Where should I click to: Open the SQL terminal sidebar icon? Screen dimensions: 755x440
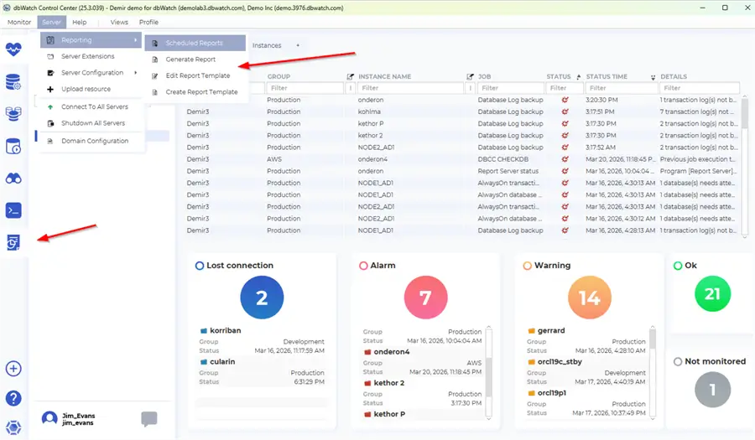pyautogui.click(x=13, y=210)
